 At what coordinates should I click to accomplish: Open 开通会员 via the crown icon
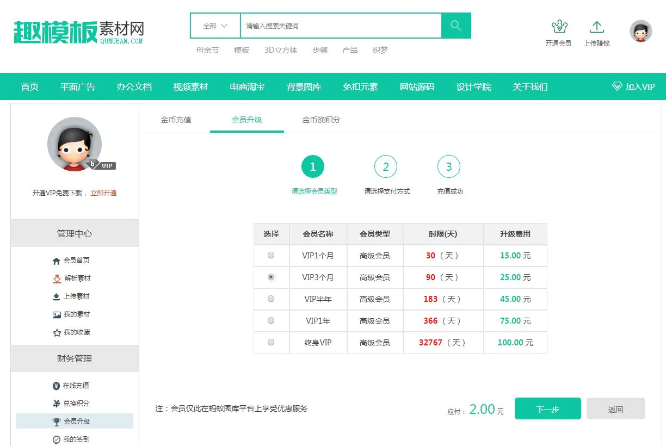[x=559, y=27]
